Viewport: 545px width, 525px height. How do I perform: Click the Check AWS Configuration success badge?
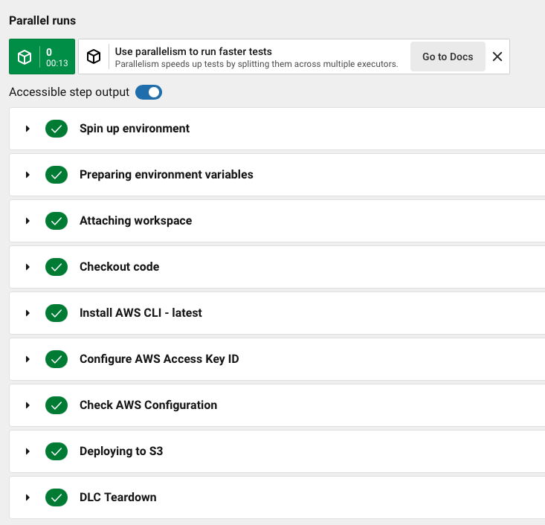[x=57, y=405]
